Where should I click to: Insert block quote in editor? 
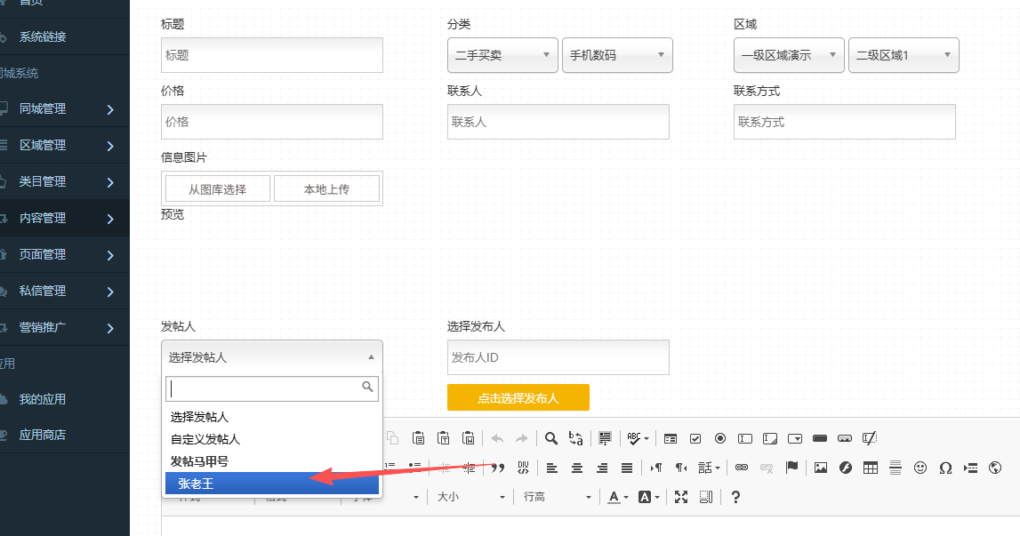[498, 468]
